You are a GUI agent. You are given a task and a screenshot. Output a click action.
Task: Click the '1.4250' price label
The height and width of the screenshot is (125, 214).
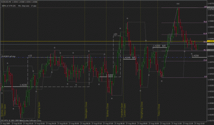[195, 56]
